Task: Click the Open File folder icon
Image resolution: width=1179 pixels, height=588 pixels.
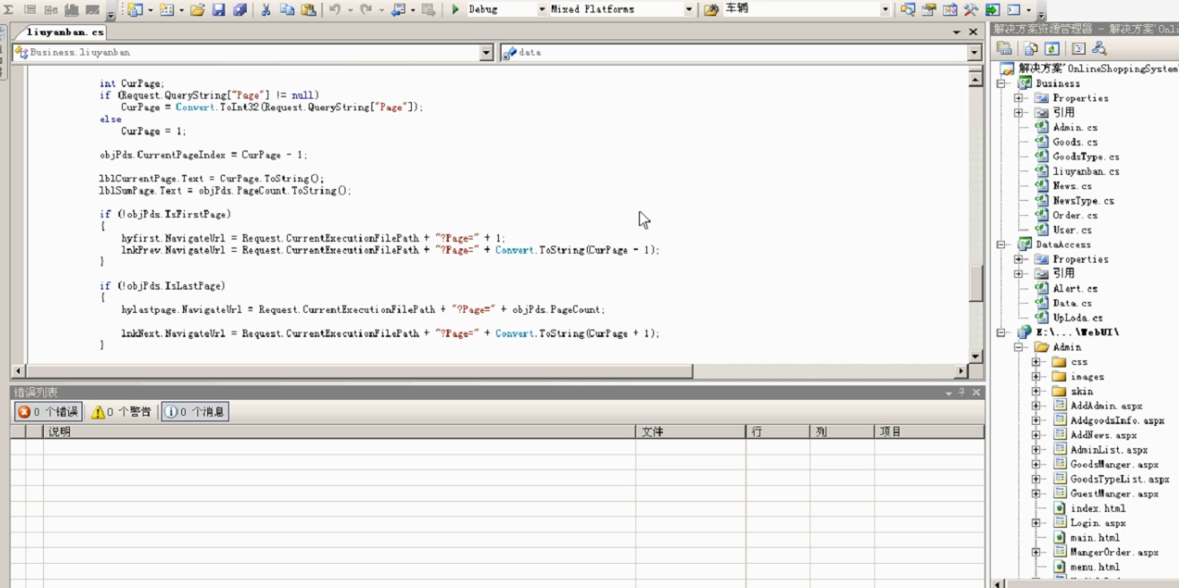Action: 197,10
